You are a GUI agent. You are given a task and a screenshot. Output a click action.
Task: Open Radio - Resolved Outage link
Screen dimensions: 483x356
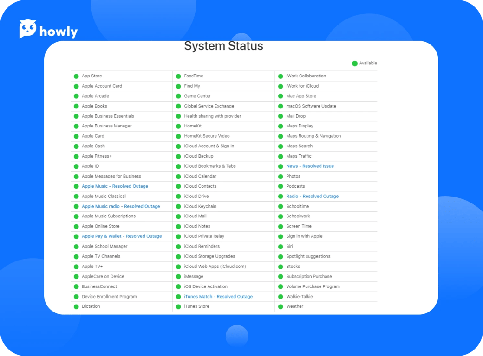[x=312, y=197]
